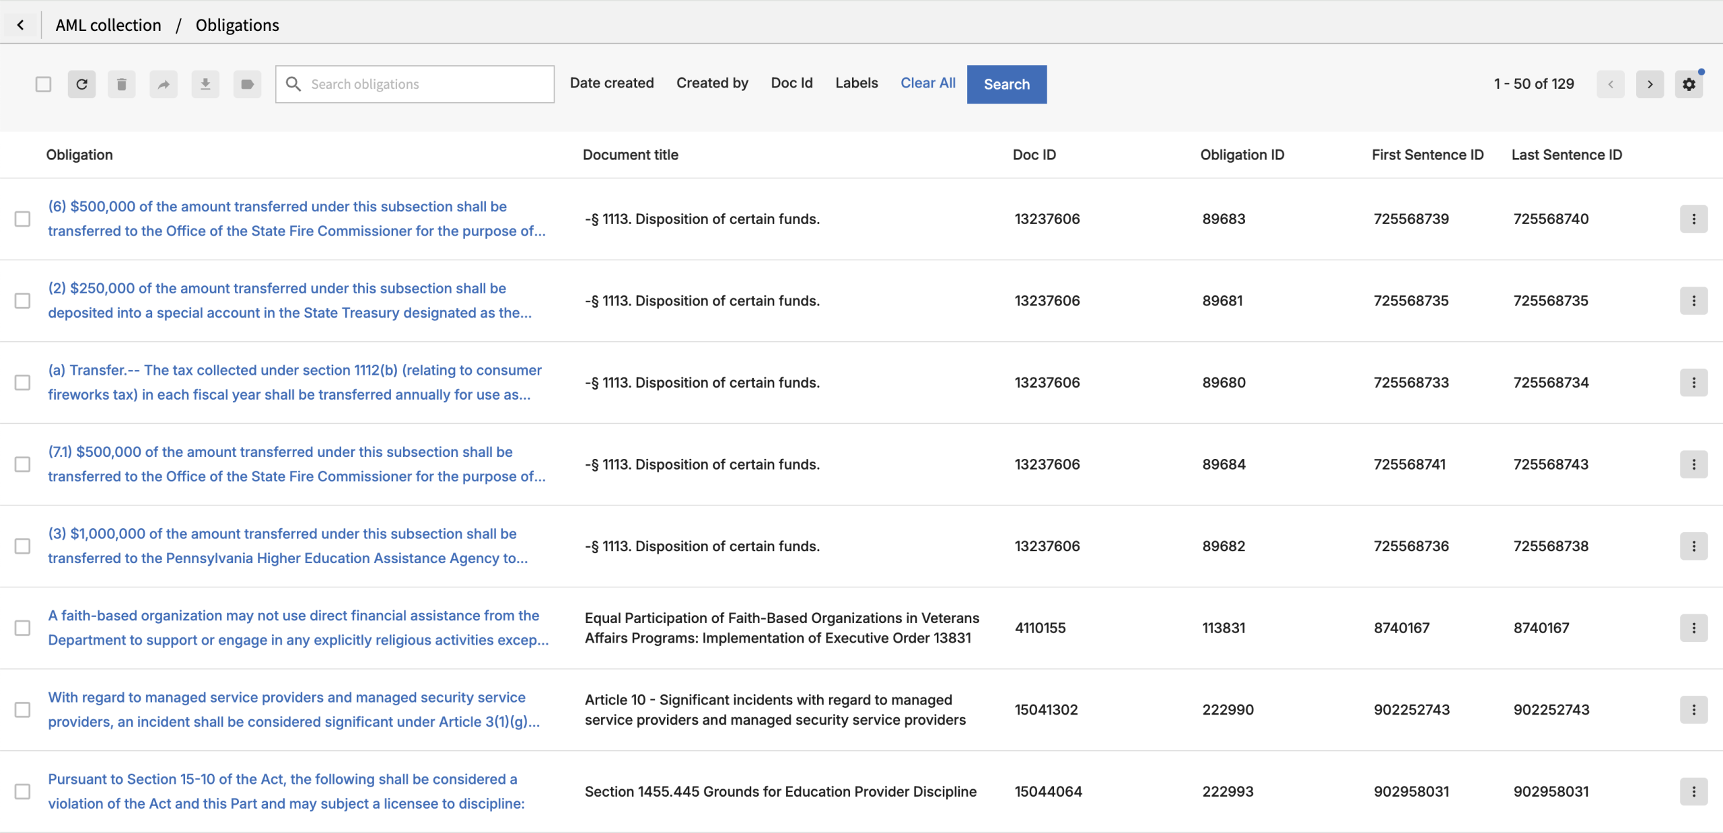The height and width of the screenshot is (833, 1723).
Task: Open the Doc Id filter
Action: coord(792,83)
